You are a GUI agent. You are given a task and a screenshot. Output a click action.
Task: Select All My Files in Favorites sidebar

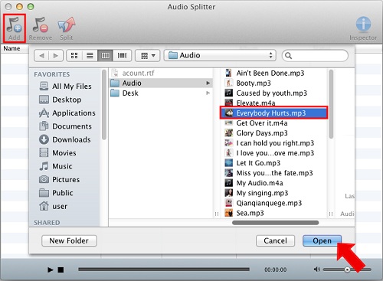pos(65,87)
